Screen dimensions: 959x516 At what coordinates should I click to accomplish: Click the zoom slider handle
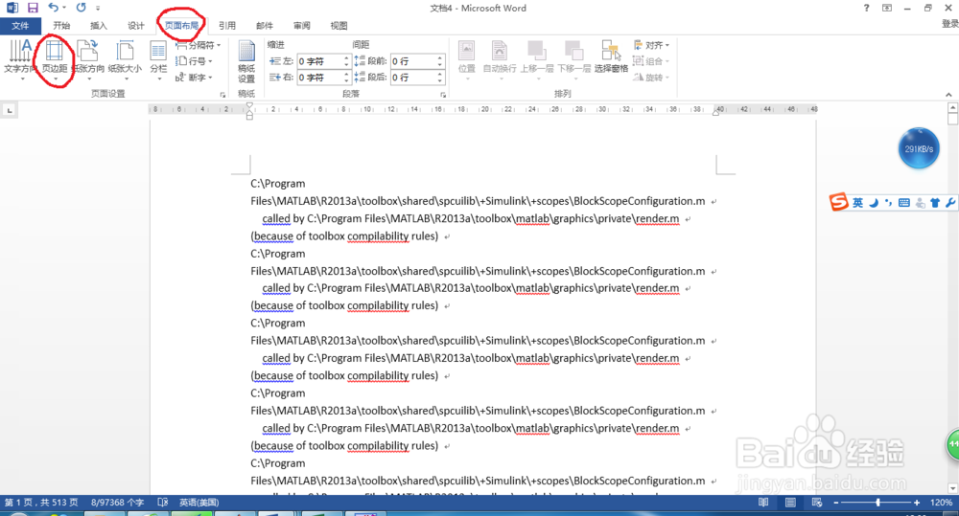click(877, 502)
